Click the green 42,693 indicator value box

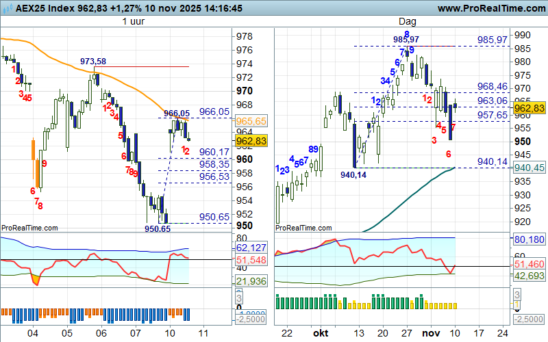(529, 276)
